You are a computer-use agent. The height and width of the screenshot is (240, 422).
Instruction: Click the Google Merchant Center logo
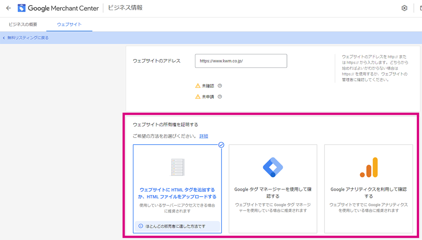click(x=58, y=8)
